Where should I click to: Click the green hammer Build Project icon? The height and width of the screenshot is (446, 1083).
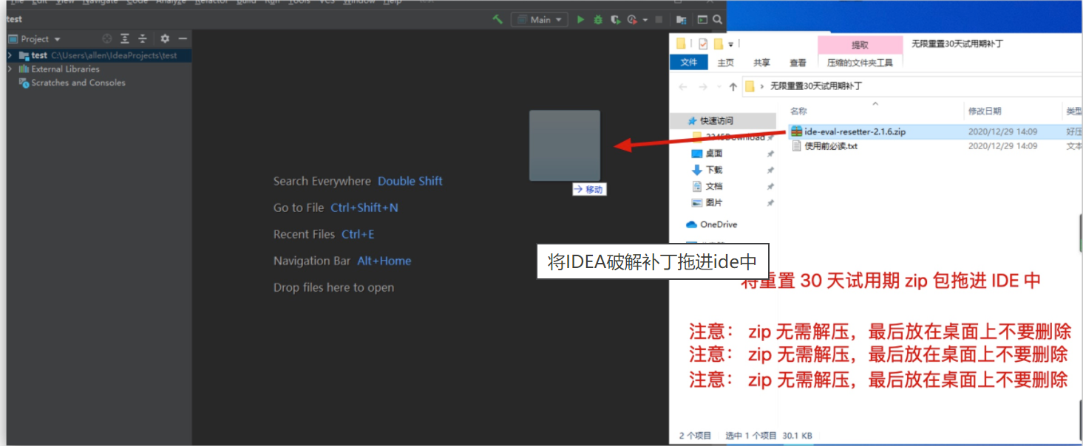coord(498,20)
